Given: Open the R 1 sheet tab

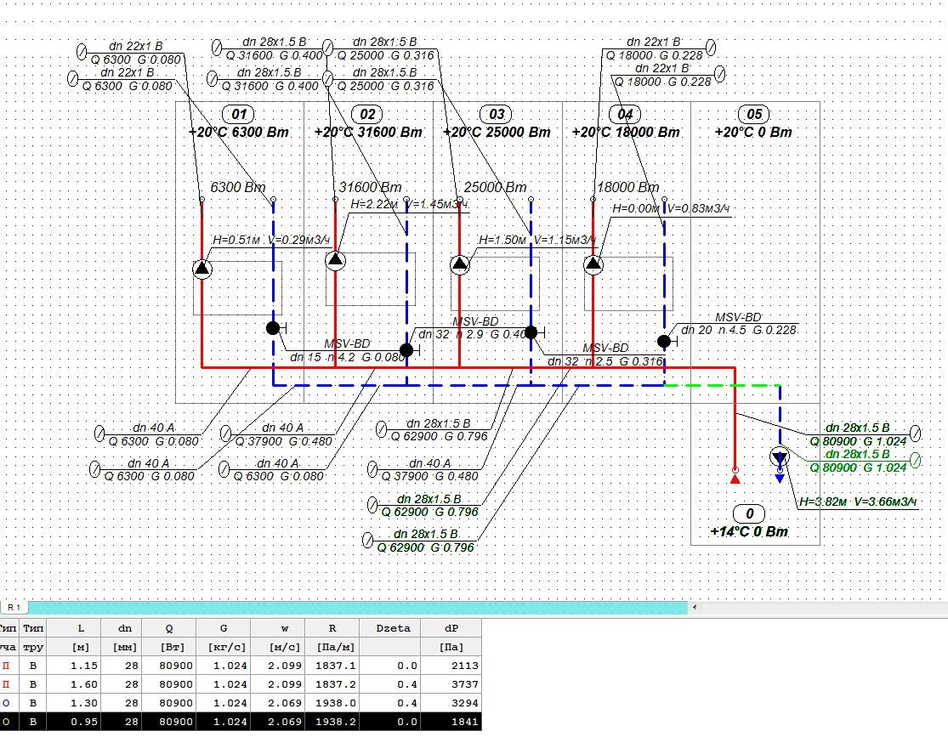Looking at the screenshot, I should pos(14,607).
